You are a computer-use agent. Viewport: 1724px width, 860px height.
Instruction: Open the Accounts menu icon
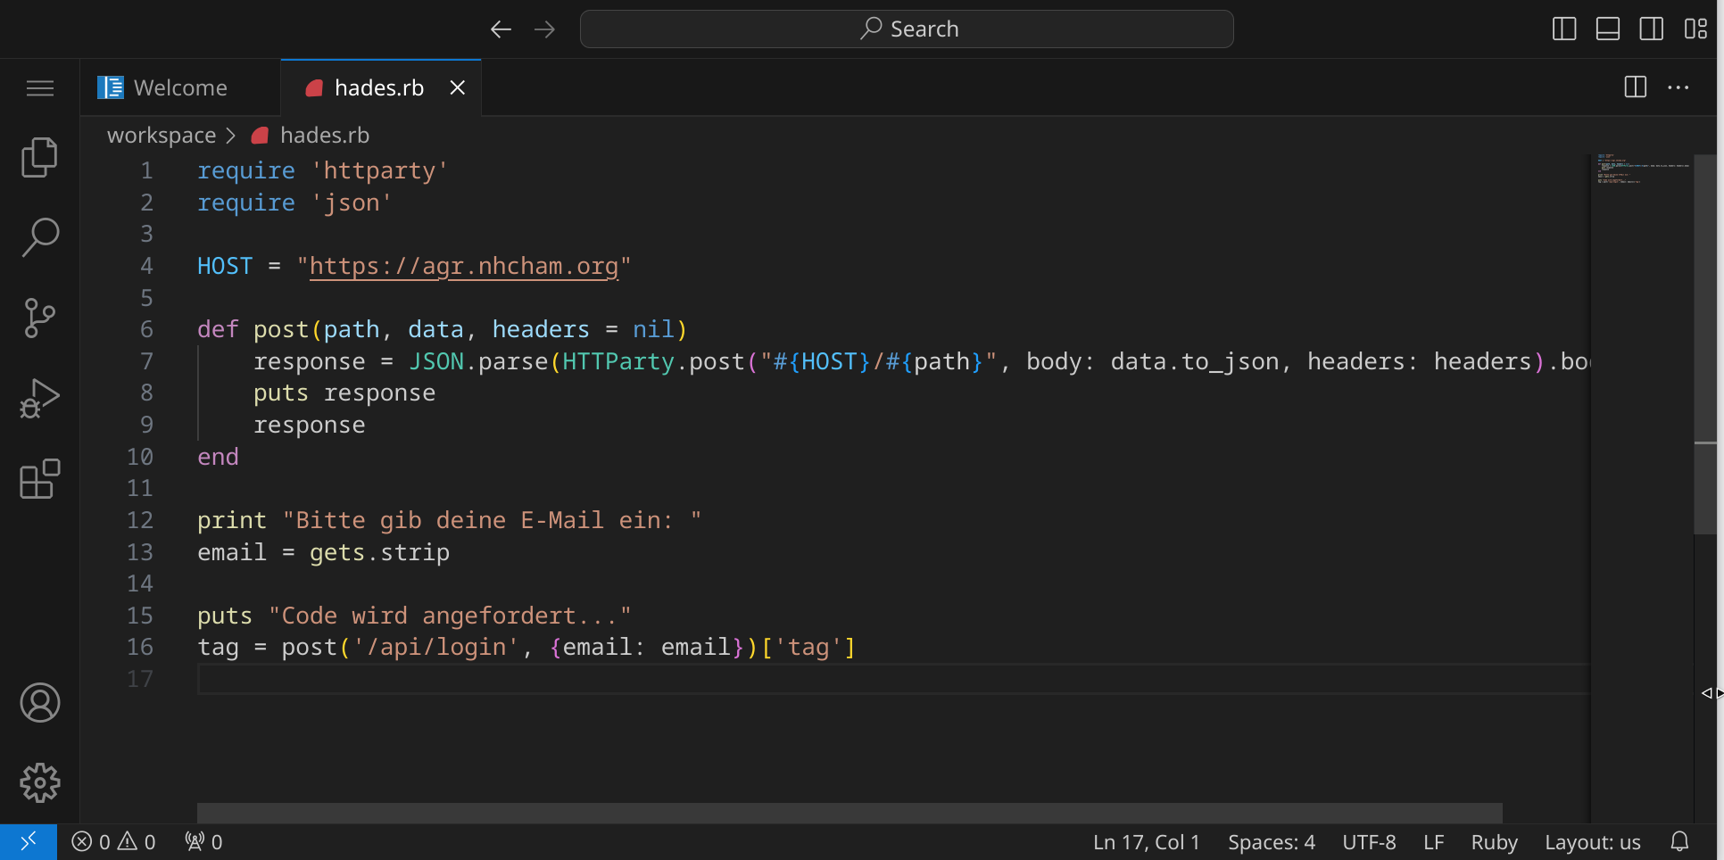[x=39, y=703]
